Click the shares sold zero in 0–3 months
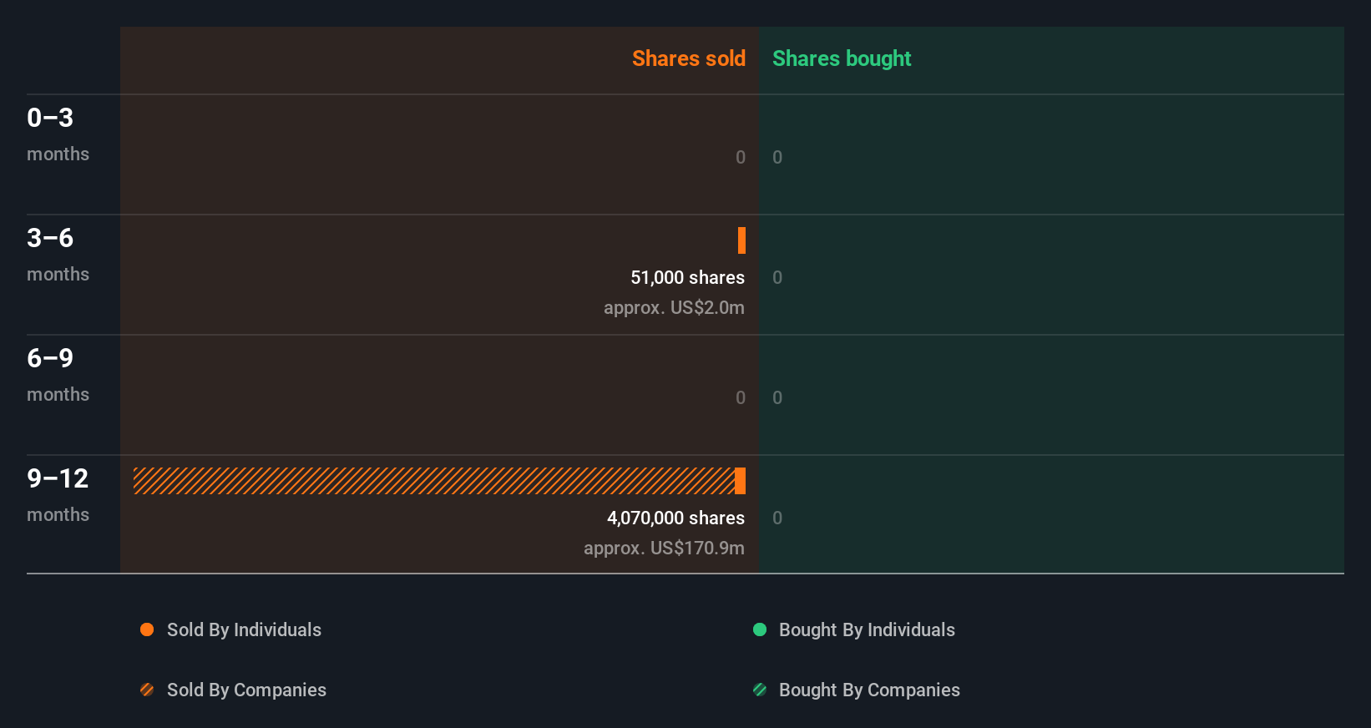This screenshot has width=1371, height=728. coord(741,157)
